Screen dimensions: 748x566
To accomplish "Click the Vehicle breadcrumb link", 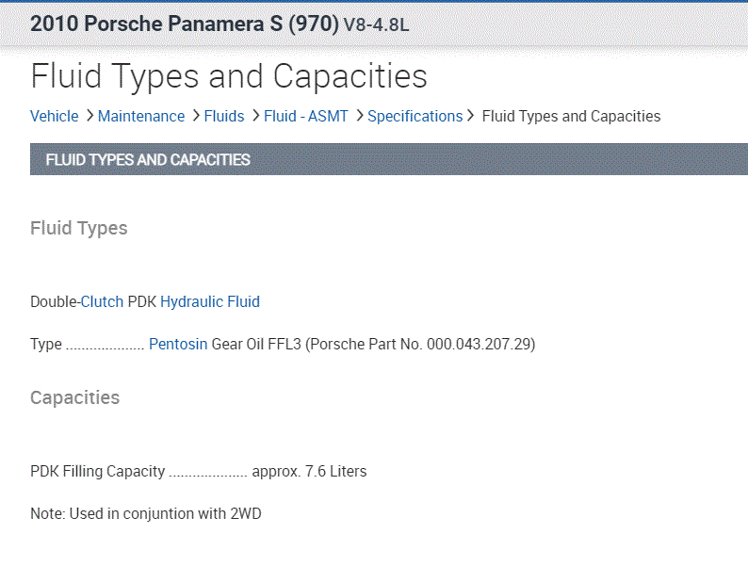I will click(x=55, y=117).
